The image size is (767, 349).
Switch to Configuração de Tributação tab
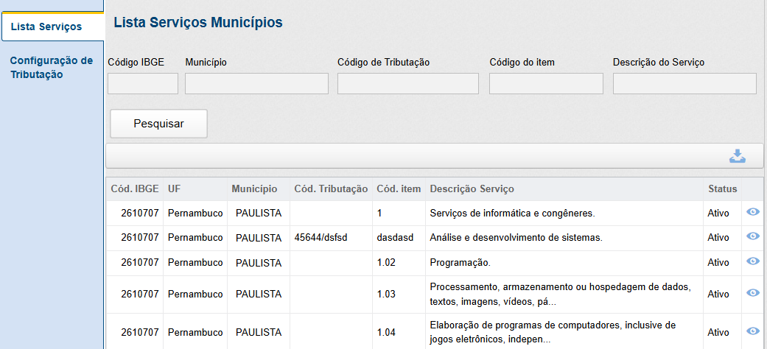(x=52, y=68)
